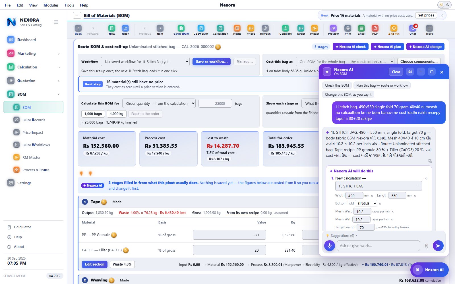Click the PP Granule value field showing 80
455x284 pixels.
point(229,235)
